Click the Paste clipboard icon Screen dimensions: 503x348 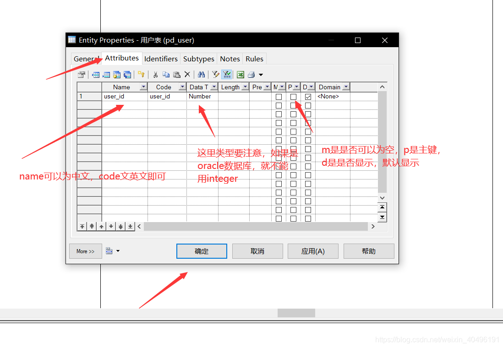click(x=177, y=75)
